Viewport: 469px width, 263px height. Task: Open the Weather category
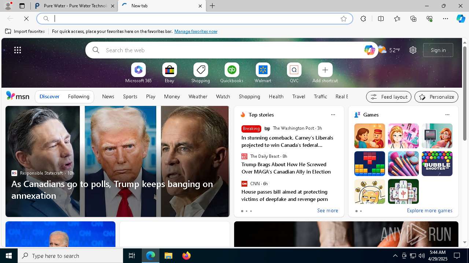pyautogui.click(x=198, y=96)
